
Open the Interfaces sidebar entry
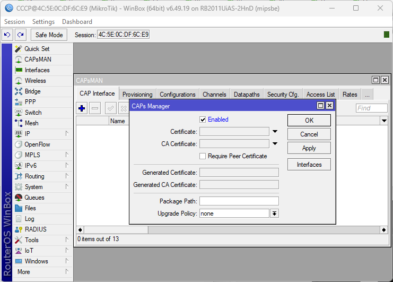42,70
